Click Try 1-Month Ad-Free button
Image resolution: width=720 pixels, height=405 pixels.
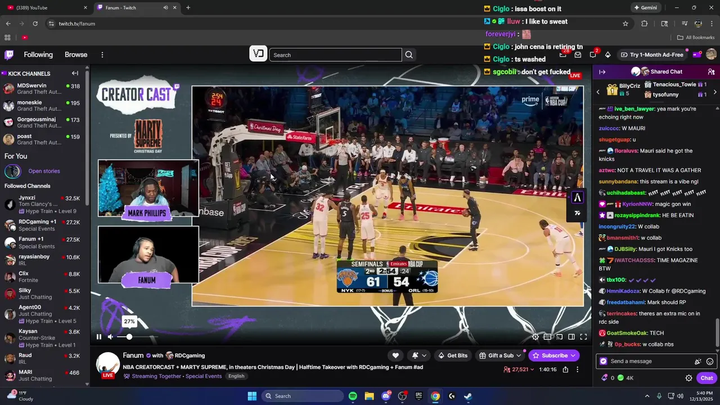coord(652,55)
